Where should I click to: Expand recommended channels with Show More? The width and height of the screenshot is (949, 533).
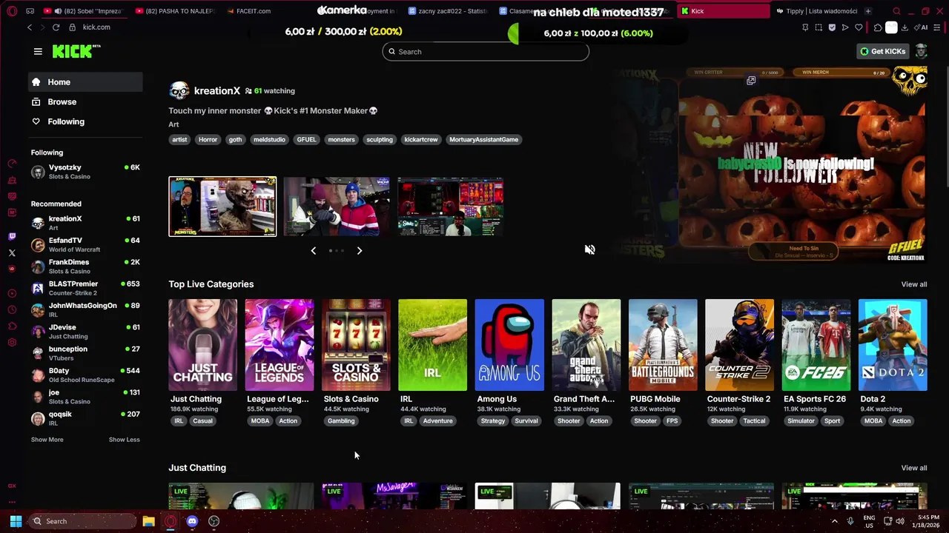(x=47, y=440)
